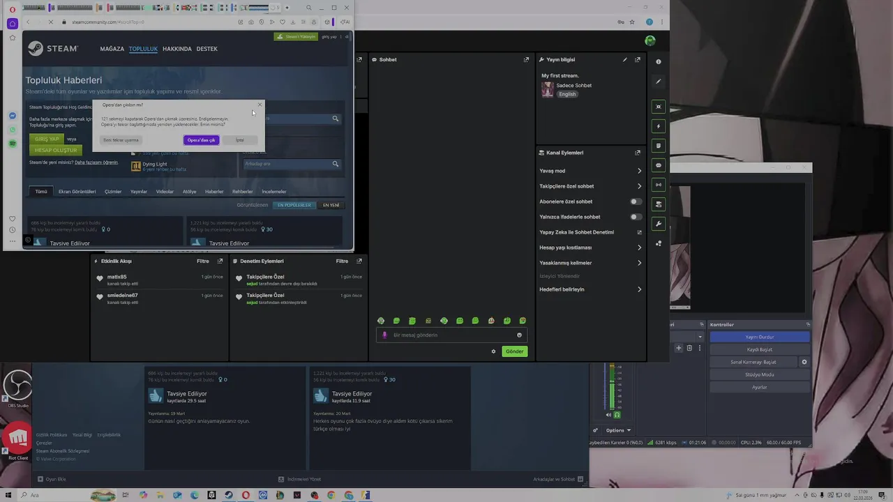Select the Rehberler tab
Image resolution: width=893 pixels, height=502 pixels.
pos(243,191)
